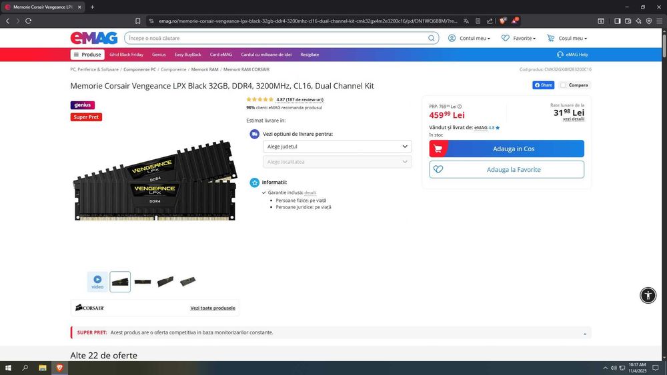
Task: Open Brave Wallet icon in toolbar
Action: [628, 21]
